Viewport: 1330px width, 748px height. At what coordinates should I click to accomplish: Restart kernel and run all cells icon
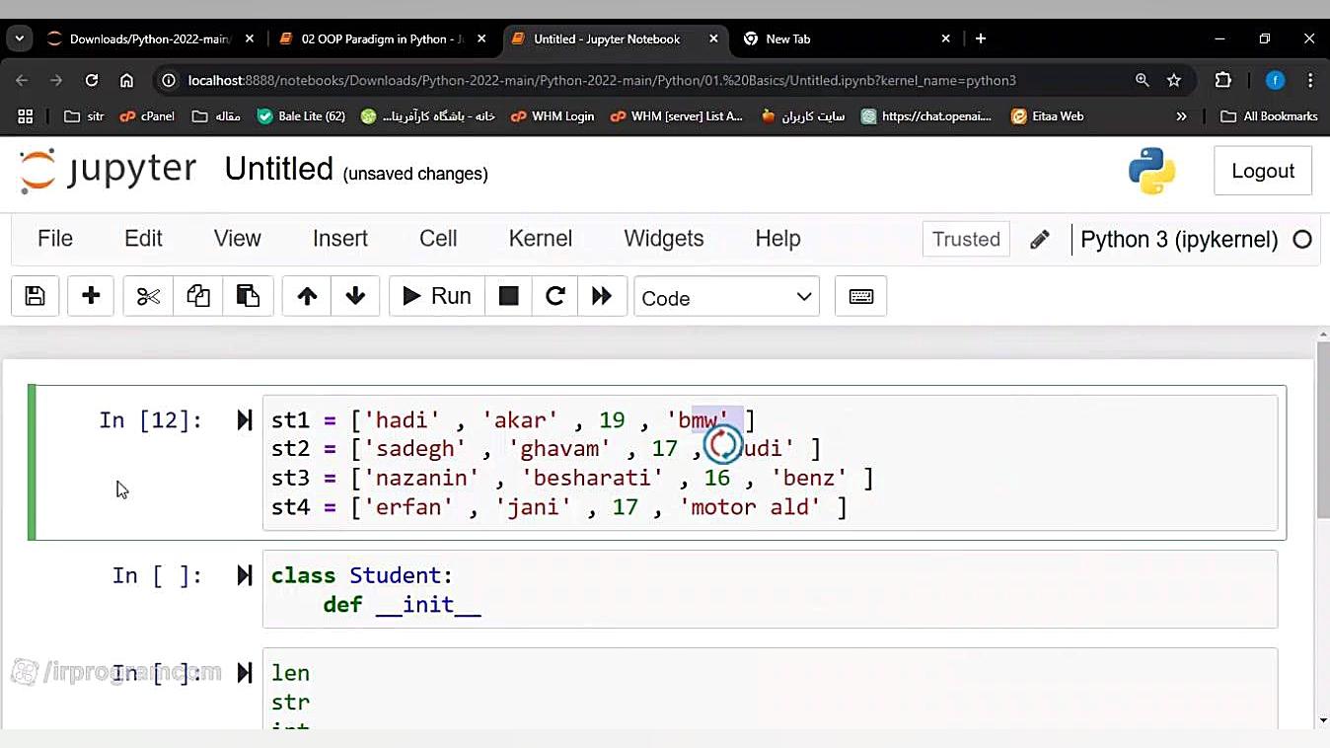[x=602, y=296]
